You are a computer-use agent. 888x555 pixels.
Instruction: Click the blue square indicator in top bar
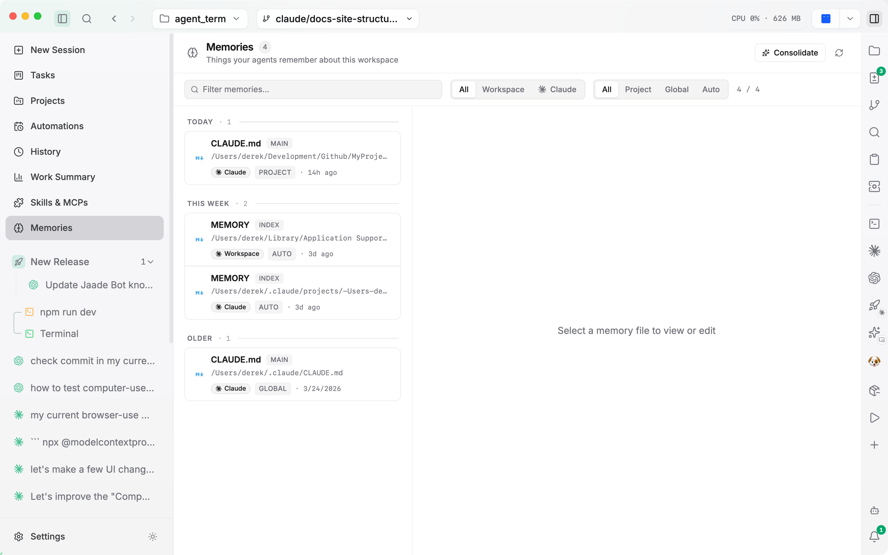pyautogui.click(x=826, y=18)
